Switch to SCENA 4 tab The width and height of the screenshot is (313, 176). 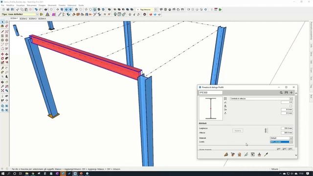pyautogui.click(x=42, y=19)
